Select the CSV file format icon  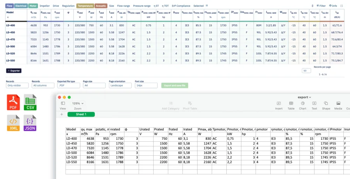point(30,103)
